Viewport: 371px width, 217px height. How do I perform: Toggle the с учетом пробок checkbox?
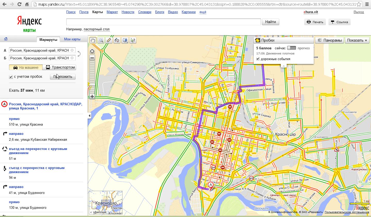click(x=11, y=77)
